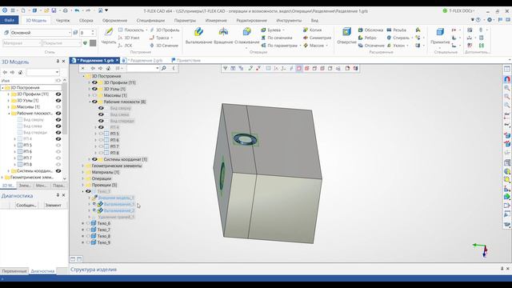The width and height of the screenshot is (512, 288).
Task: Expand Тело_7 node in tree
Action: coord(83,230)
